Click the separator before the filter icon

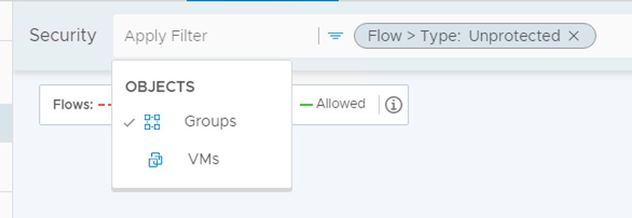point(319,36)
